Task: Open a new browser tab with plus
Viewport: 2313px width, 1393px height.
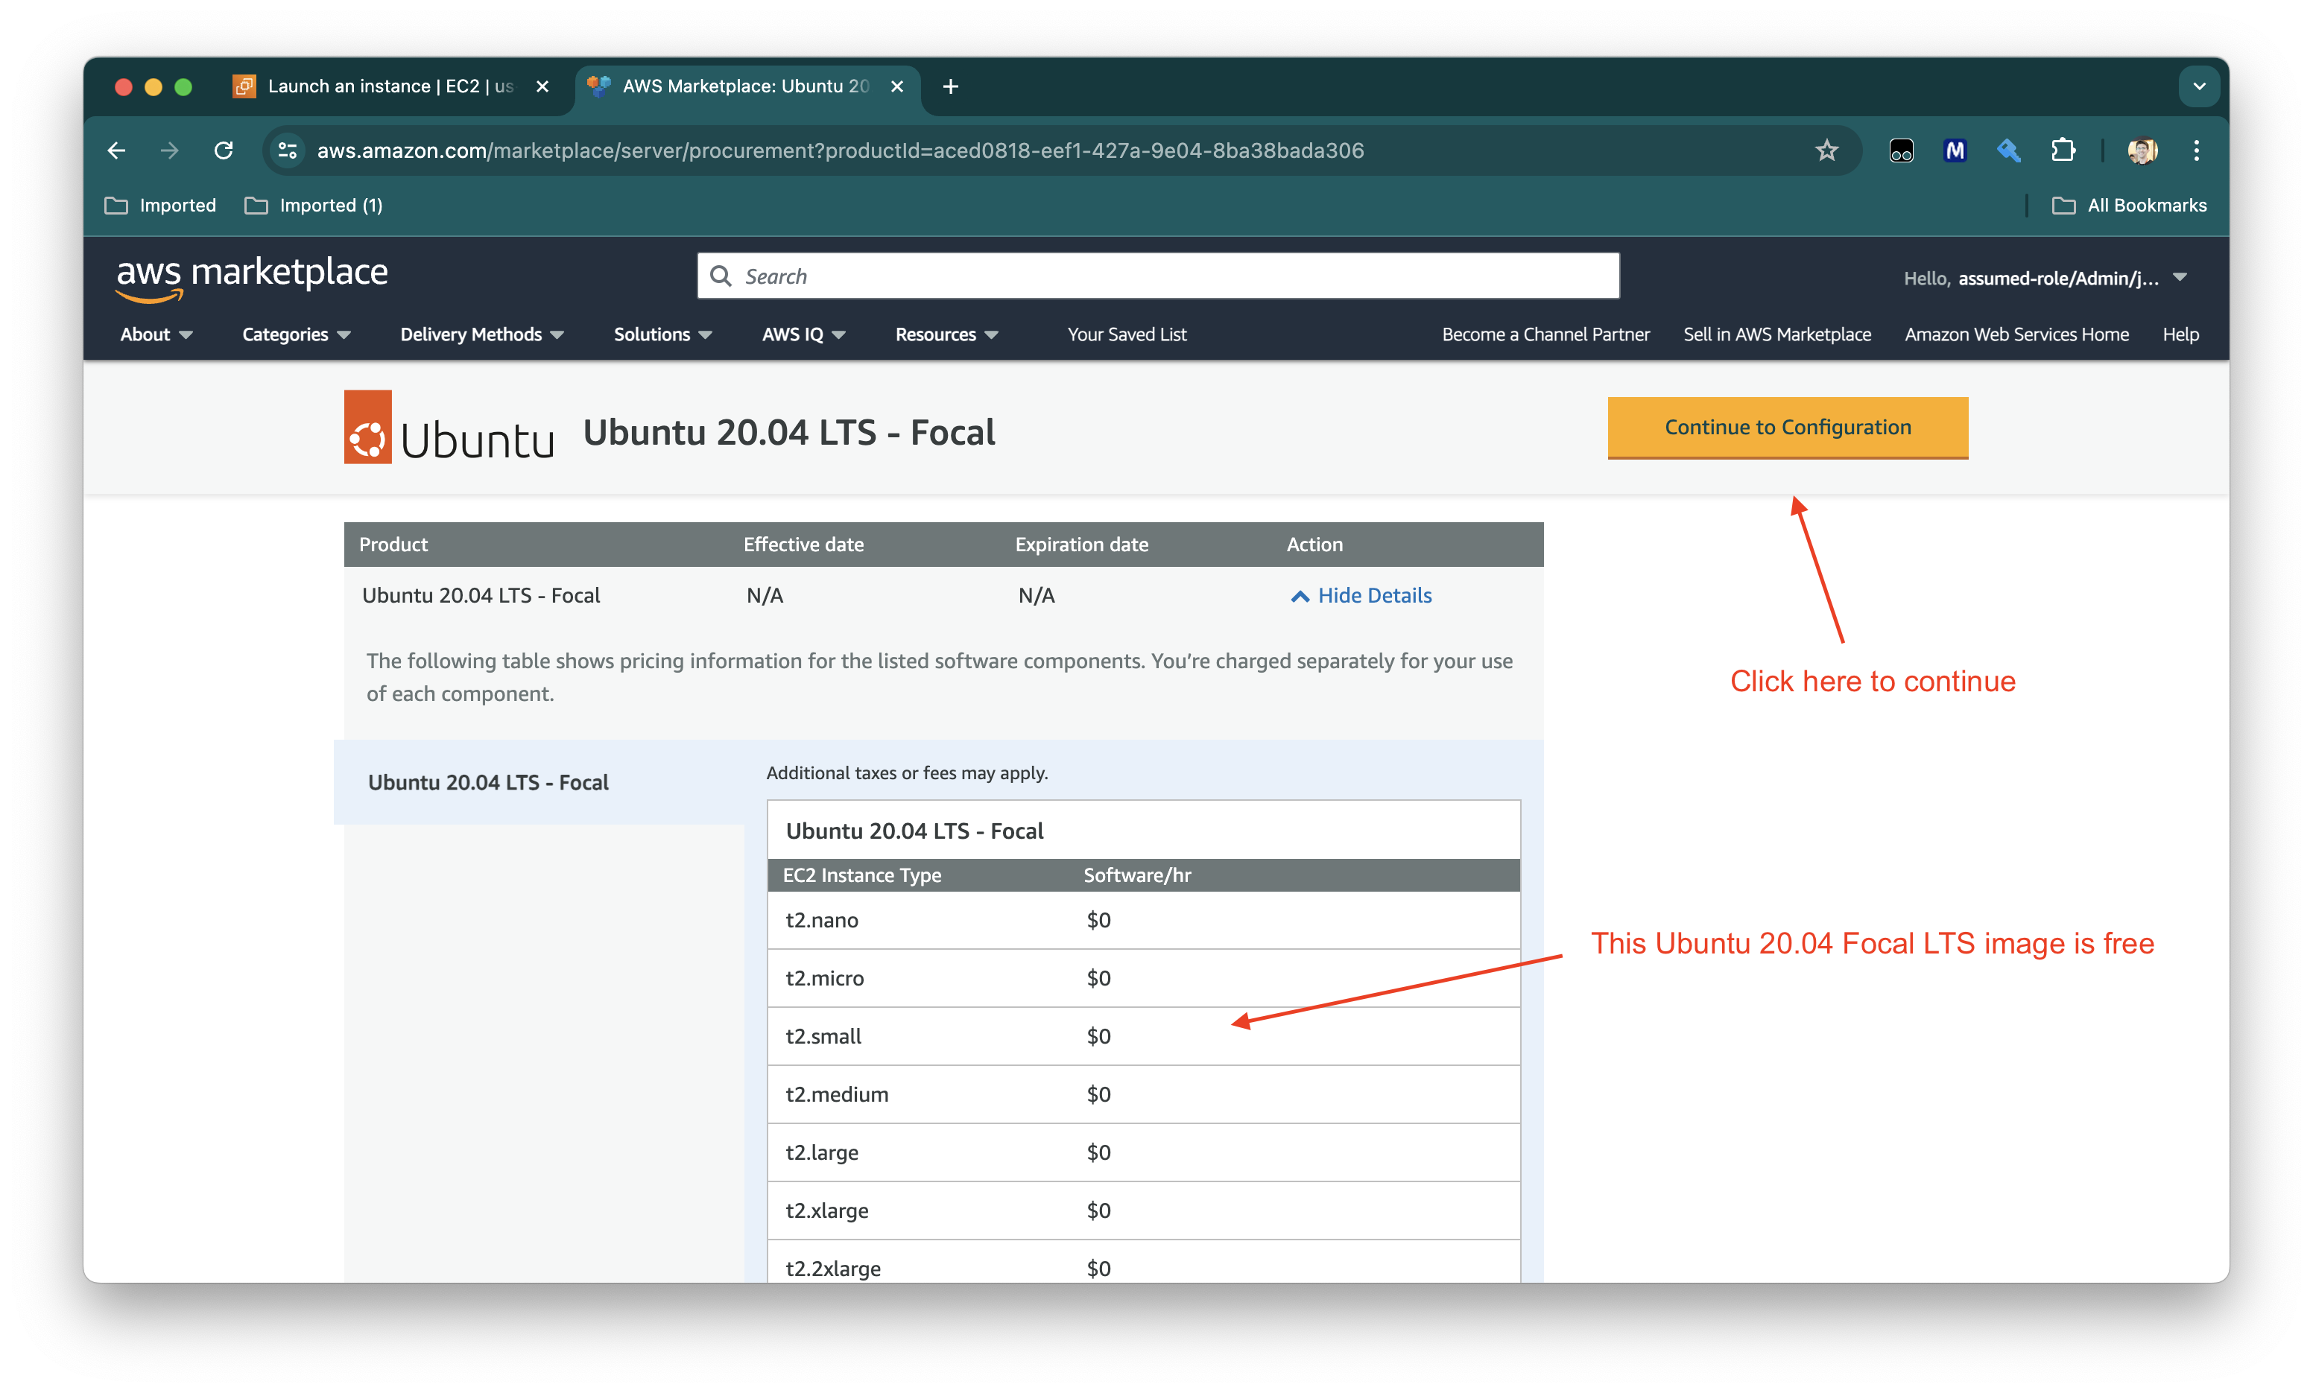Action: 950,86
